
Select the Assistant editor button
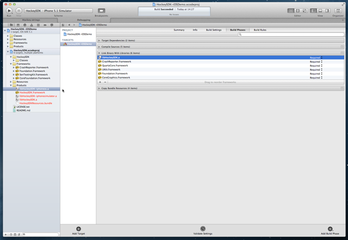pyautogui.click(x=297, y=11)
